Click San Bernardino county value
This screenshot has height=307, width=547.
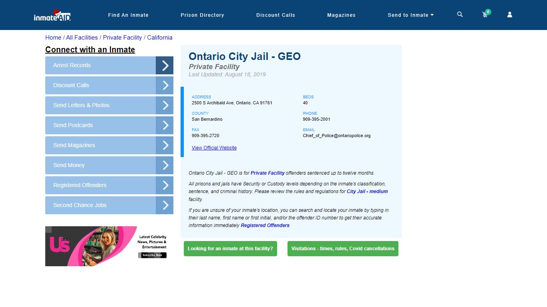(x=207, y=119)
